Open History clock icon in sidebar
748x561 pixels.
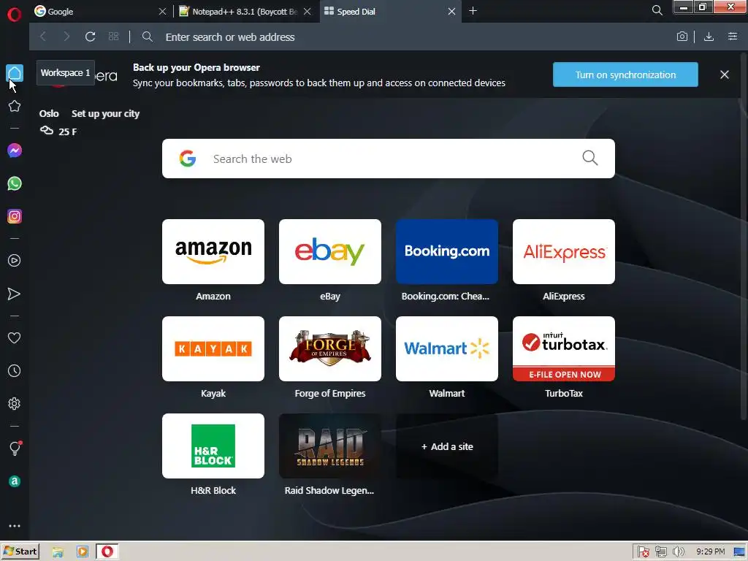15,370
